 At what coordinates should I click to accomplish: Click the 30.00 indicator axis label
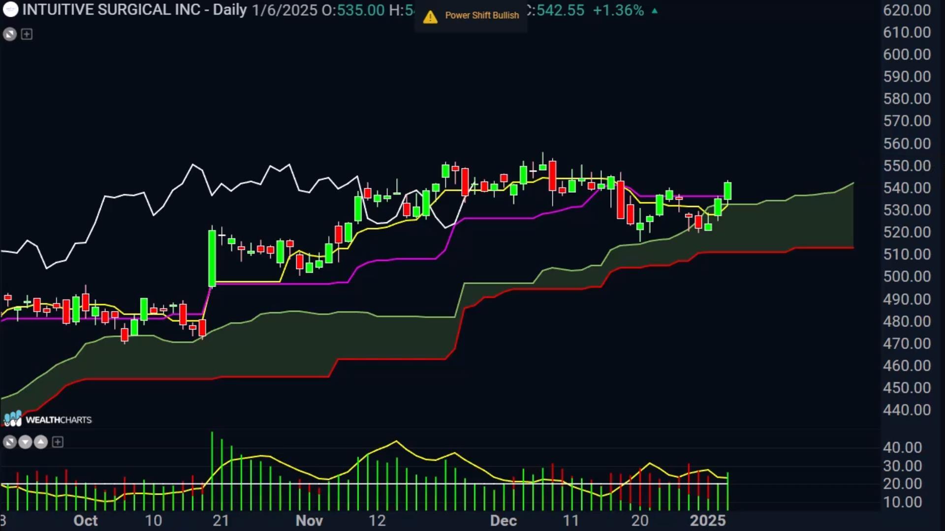pos(902,465)
